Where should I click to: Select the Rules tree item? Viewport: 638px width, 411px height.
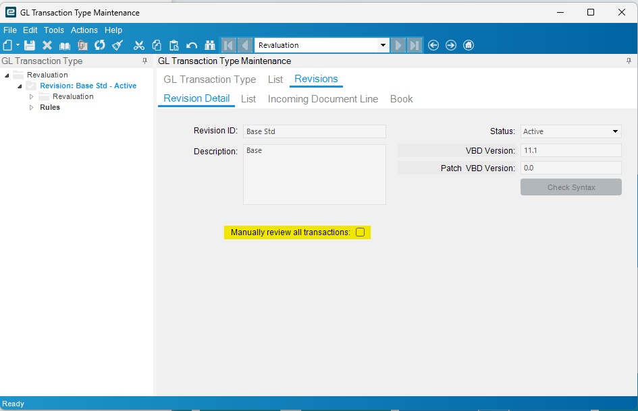50,107
